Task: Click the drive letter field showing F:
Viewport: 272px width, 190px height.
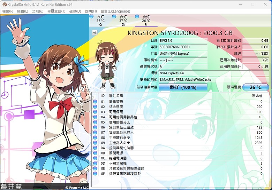Action: [183, 66]
